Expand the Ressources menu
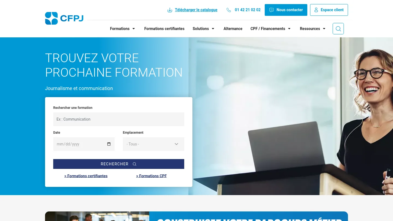393x221 pixels. click(x=313, y=29)
